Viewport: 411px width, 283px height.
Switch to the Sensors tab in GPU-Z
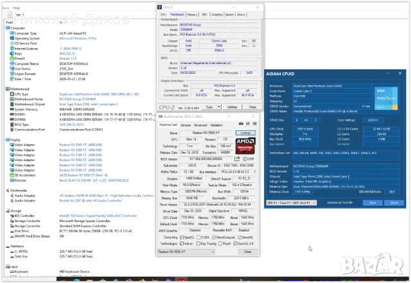click(186, 125)
